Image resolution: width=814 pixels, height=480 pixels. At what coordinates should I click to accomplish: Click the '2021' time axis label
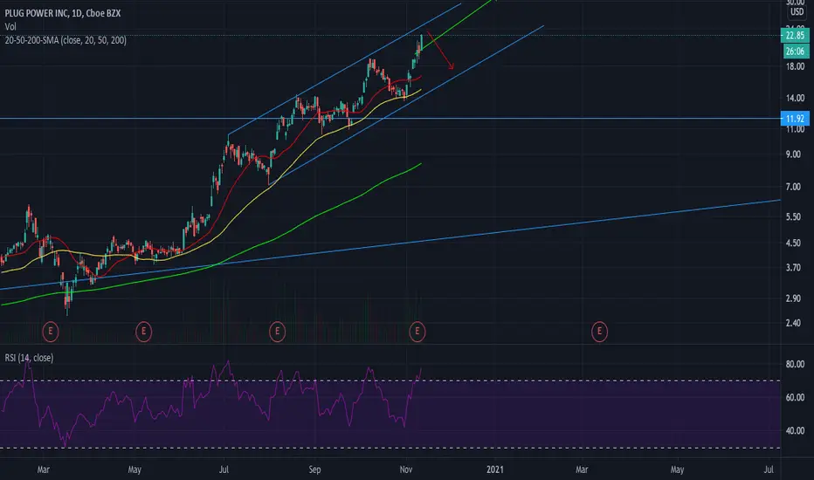coord(494,470)
